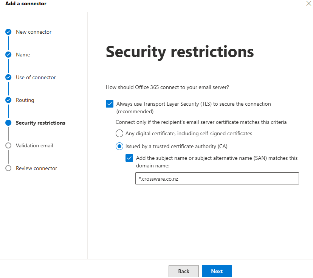Viewport: 313px width, 278px height.
Task: Click the New connector step checkmark icon
Action: 8,32
